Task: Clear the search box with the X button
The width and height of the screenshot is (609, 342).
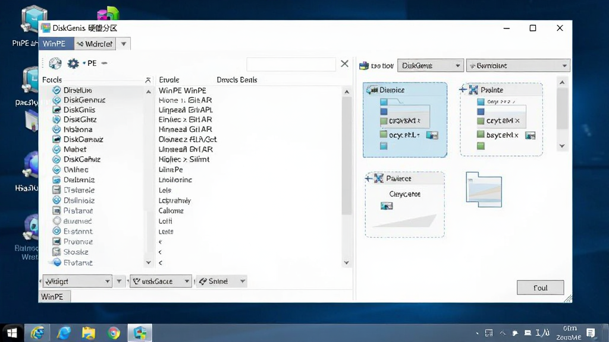Action: (344, 64)
